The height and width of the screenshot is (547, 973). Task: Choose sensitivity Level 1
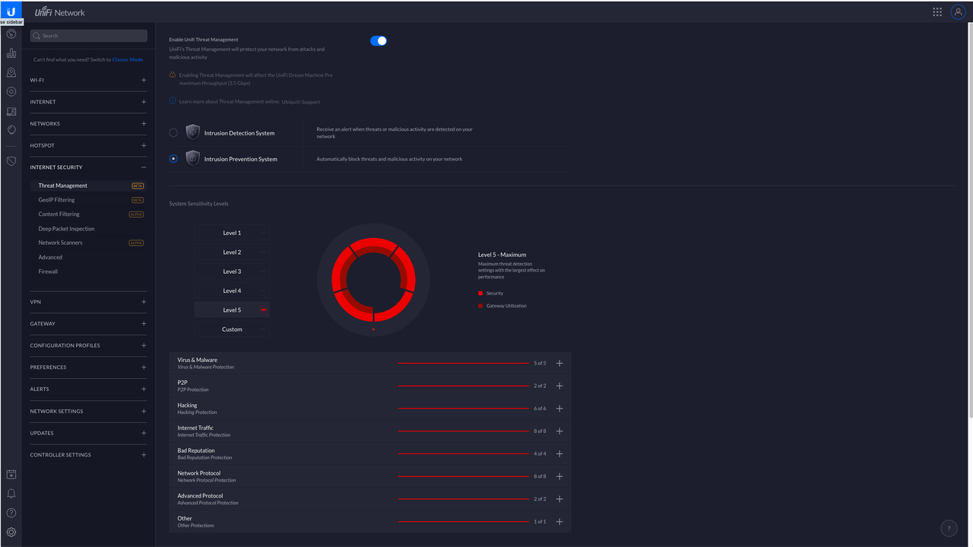click(232, 233)
